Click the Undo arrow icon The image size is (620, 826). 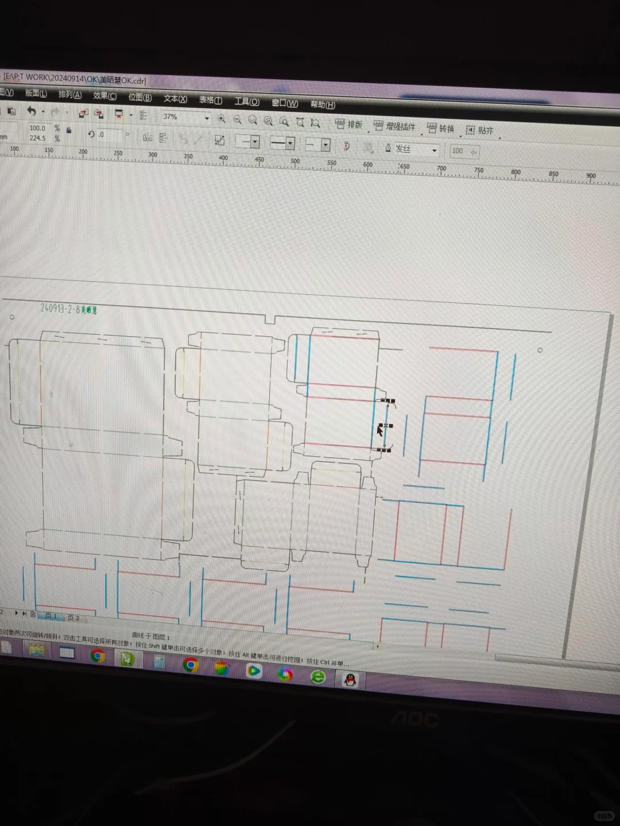[x=32, y=111]
